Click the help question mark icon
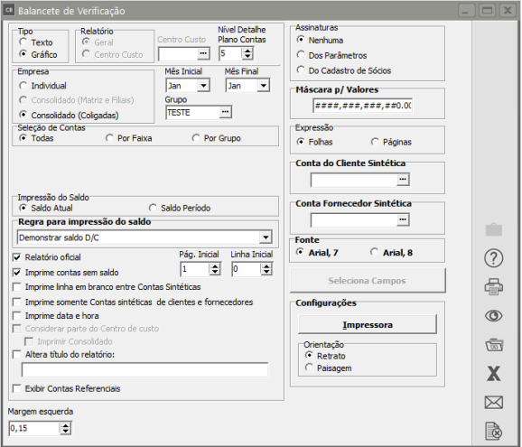Image resolution: width=522 pixels, height=447 pixels. click(x=493, y=258)
